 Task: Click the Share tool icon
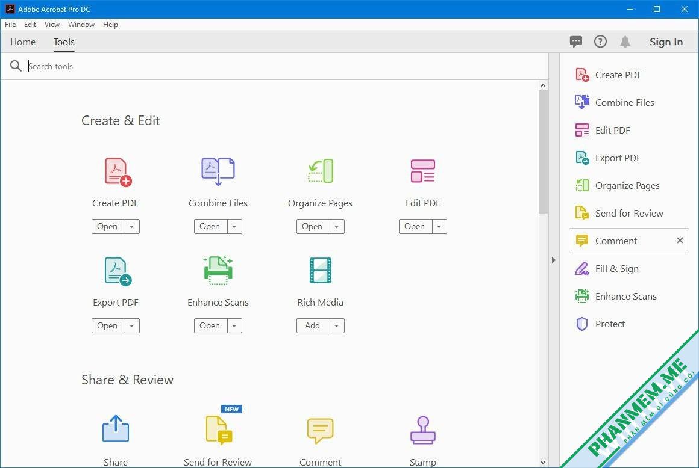tap(116, 428)
